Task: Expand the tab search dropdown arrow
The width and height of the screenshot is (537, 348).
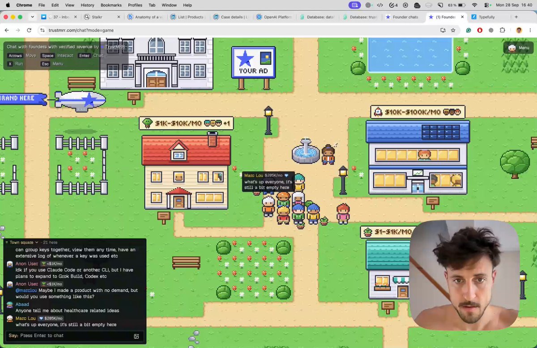Action: (32, 17)
